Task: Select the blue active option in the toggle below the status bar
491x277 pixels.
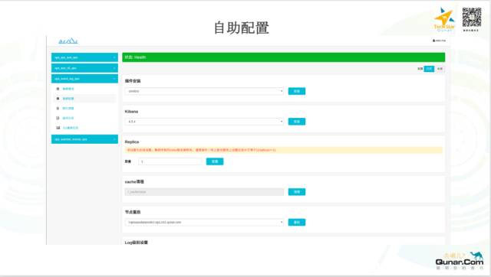Action: pyautogui.click(x=429, y=69)
